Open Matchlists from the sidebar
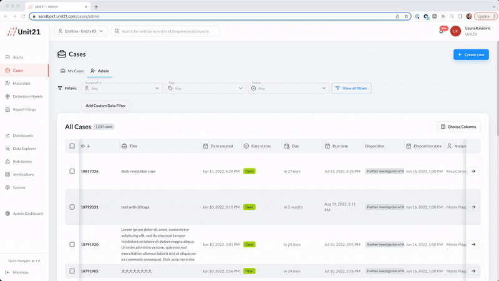Viewport: 499px width, 281px height. coord(21,84)
